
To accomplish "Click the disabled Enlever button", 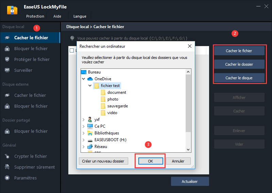I will [x=239, y=131].
